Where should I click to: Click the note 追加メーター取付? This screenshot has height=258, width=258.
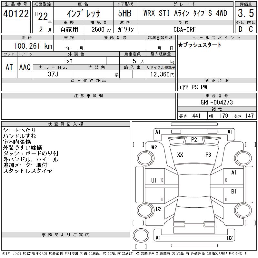(x=25, y=165)
